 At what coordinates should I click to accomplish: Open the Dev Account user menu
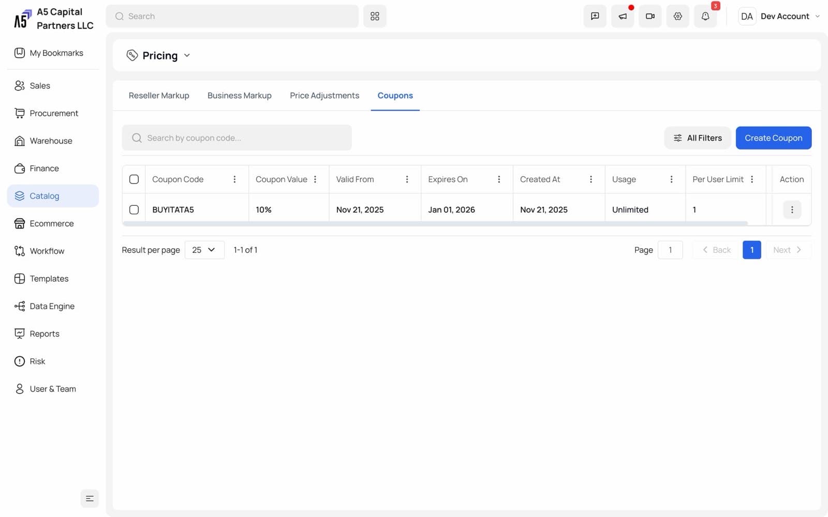[779, 16]
